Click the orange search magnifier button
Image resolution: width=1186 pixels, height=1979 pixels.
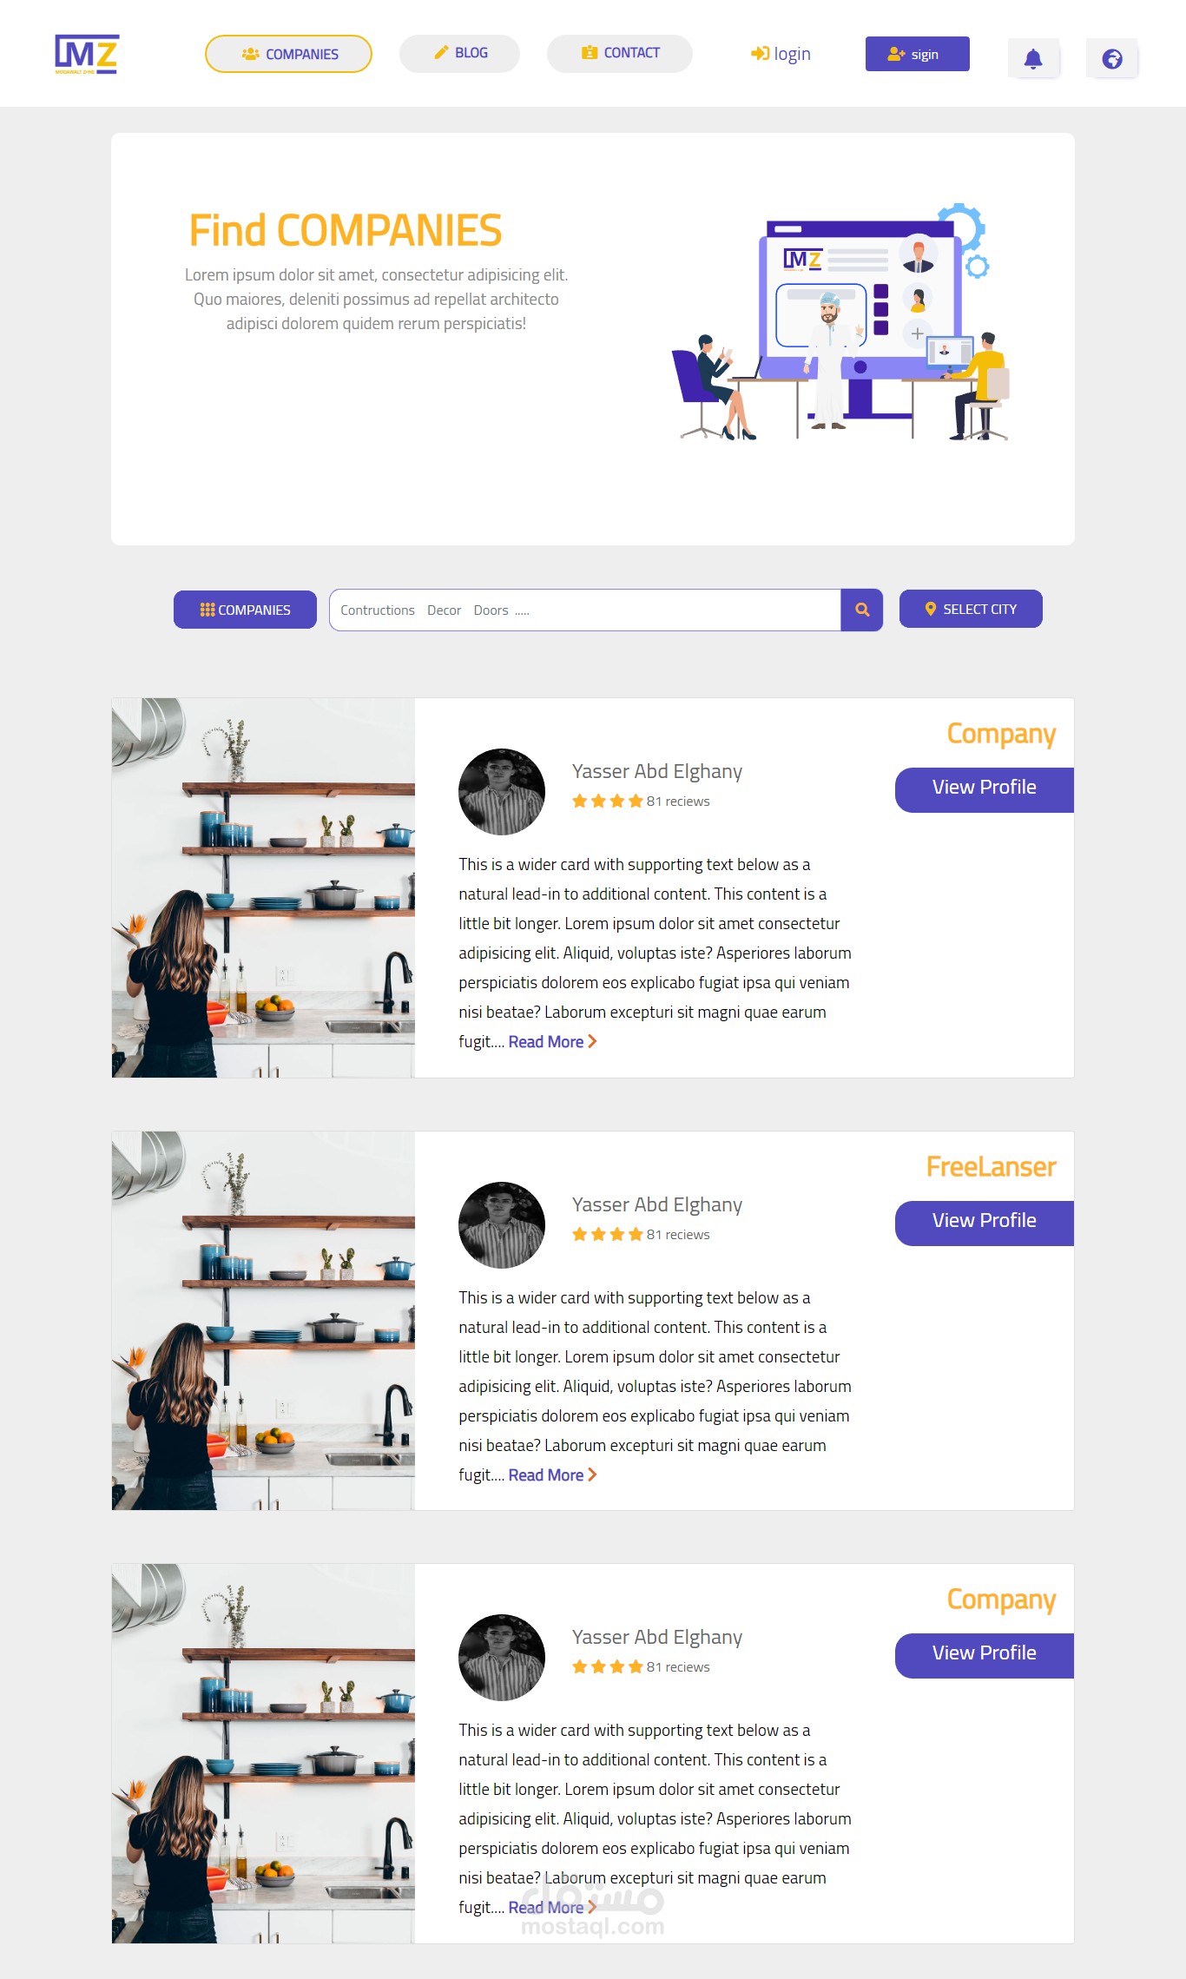[862, 610]
